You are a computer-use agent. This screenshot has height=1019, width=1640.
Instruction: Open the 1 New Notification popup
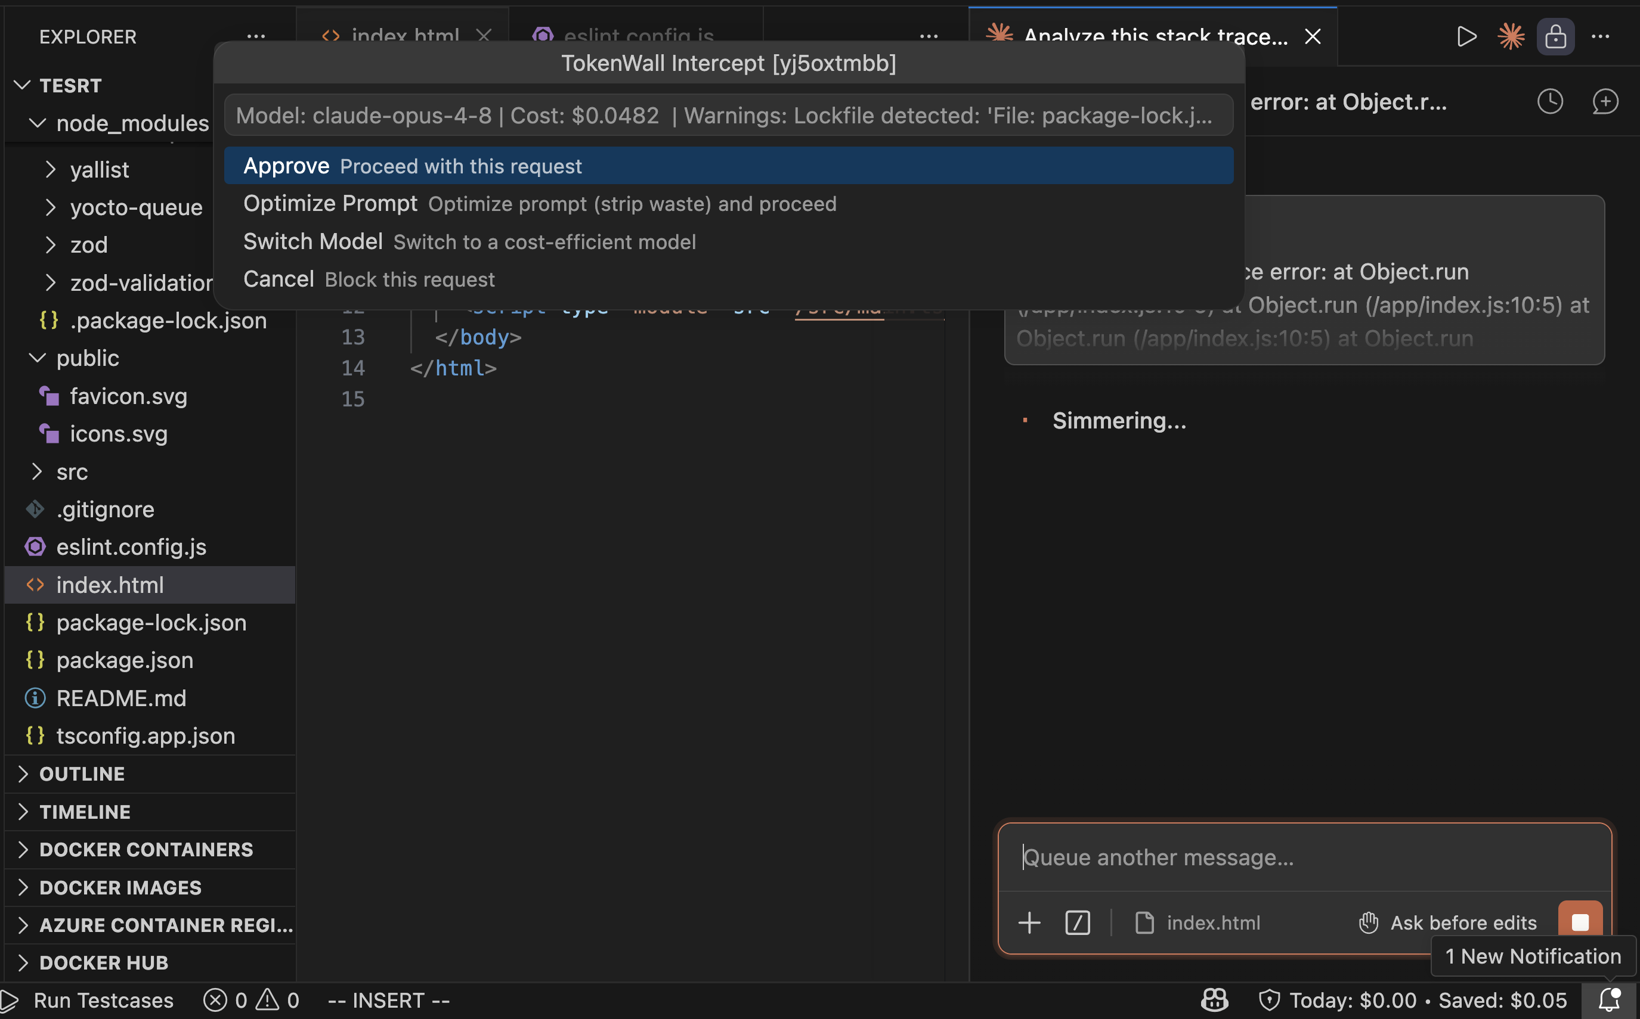(1532, 956)
